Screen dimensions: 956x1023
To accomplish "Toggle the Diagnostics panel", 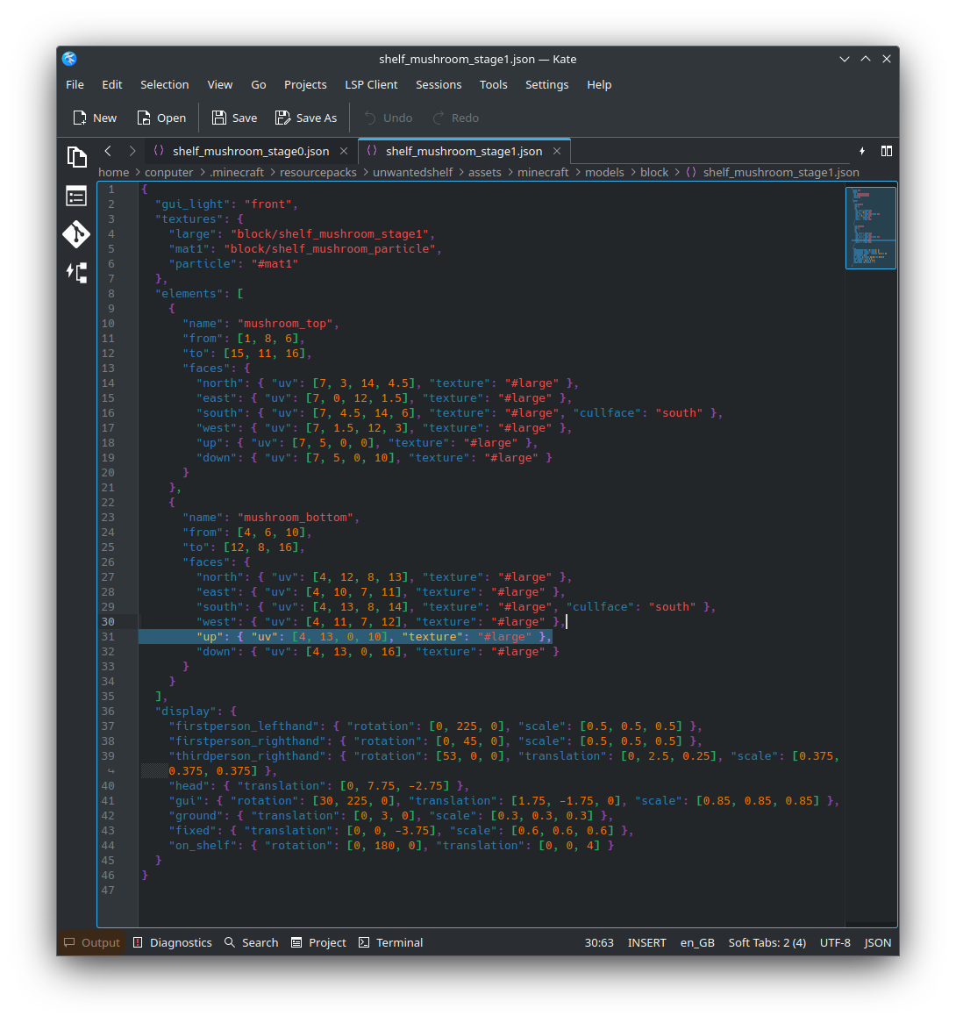I will [x=173, y=942].
